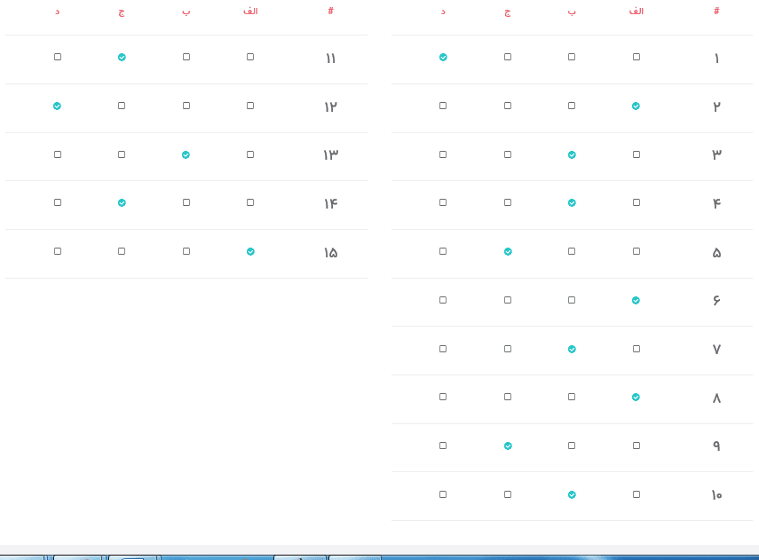Click the # header above question 1
The image size is (759, 560).
point(717,11)
